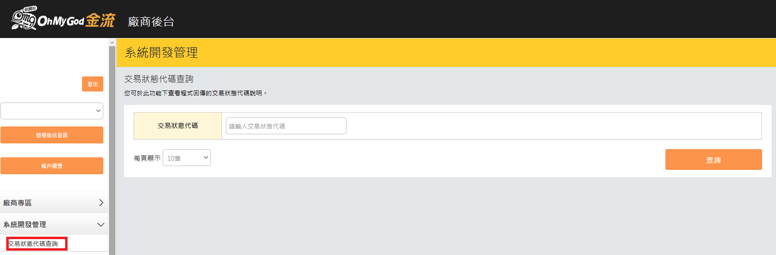776x255 pixels.
Task: Open the 每頁顯示 10筆 dropdown
Action: pos(187,158)
